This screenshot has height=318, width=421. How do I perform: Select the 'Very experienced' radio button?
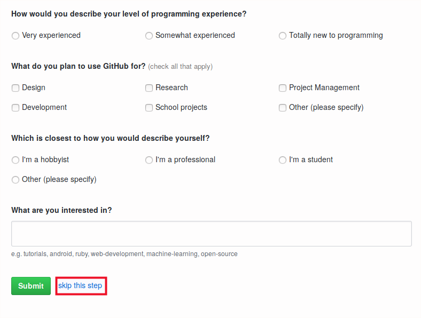pos(15,36)
